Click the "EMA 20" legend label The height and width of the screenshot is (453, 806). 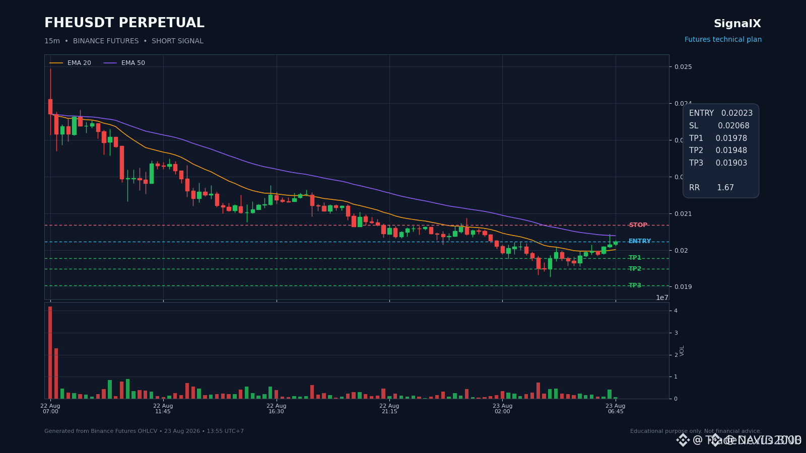[x=79, y=63]
